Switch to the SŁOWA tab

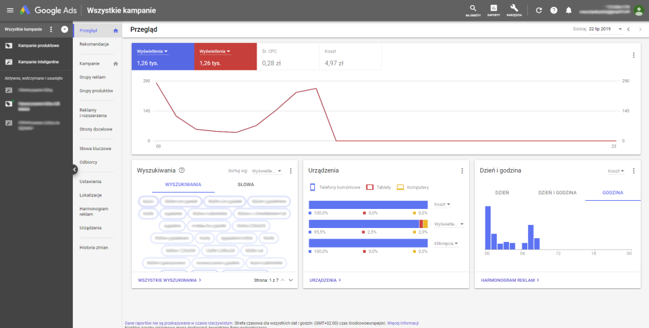(x=246, y=185)
